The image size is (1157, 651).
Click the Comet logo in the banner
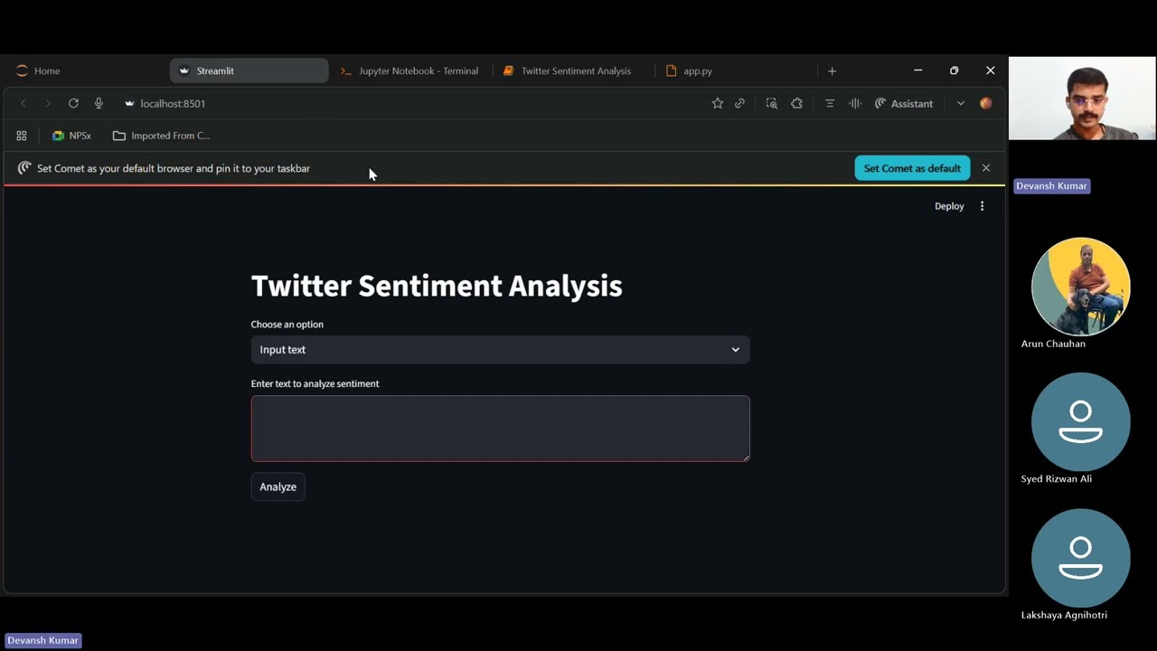point(24,168)
